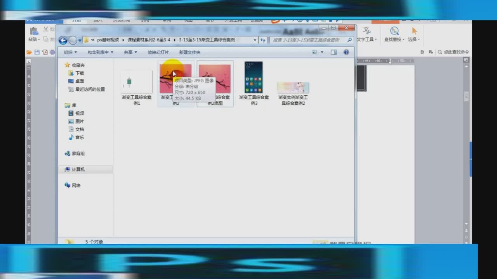Click 新建文件夹 button
The width and height of the screenshot is (497, 279).
(x=189, y=52)
